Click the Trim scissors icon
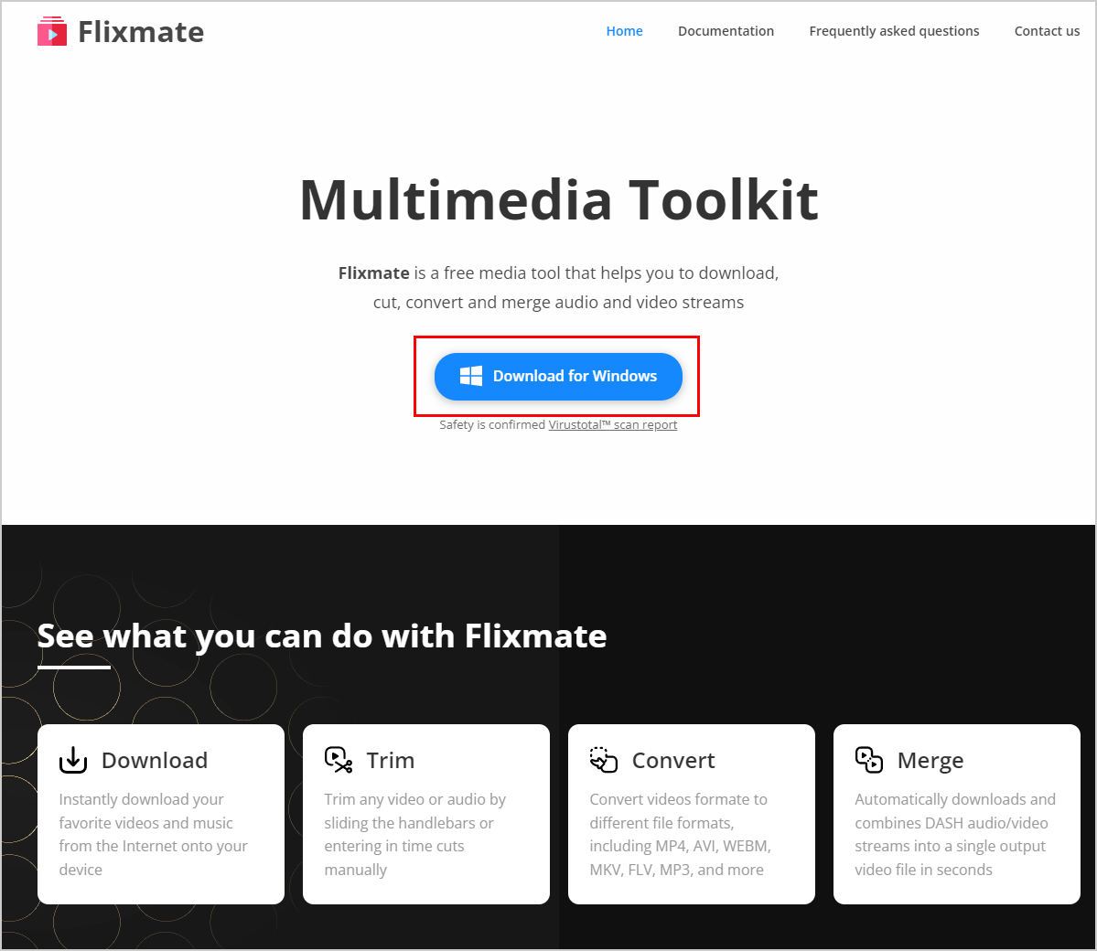The height and width of the screenshot is (951, 1097). [x=339, y=760]
